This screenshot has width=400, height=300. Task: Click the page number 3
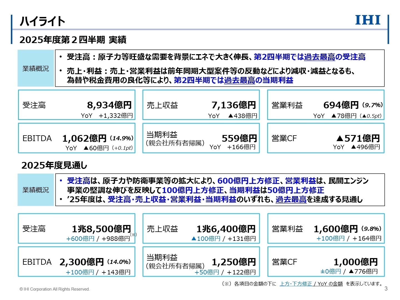tap(386, 289)
